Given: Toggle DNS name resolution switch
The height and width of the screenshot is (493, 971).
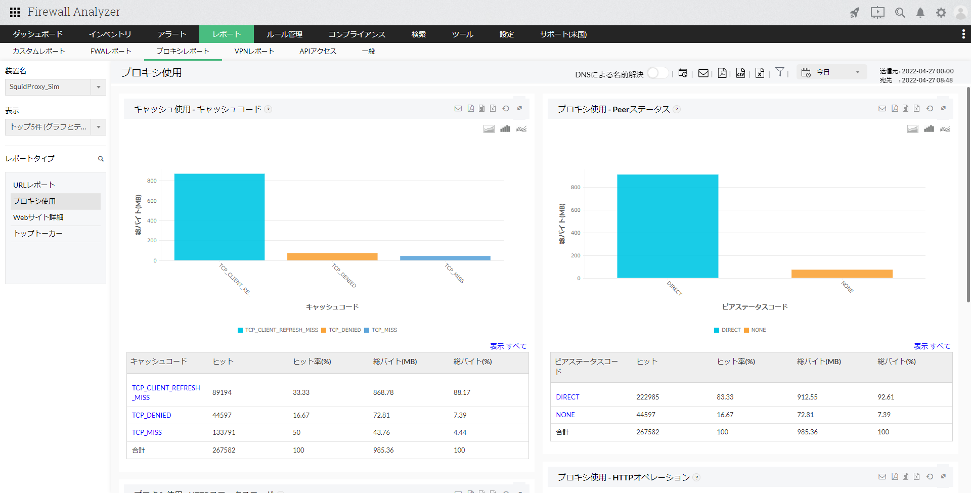Looking at the screenshot, I should tap(657, 73).
